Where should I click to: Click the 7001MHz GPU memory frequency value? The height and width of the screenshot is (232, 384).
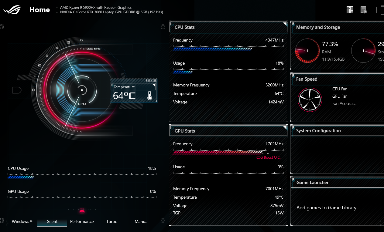[x=275, y=189]
